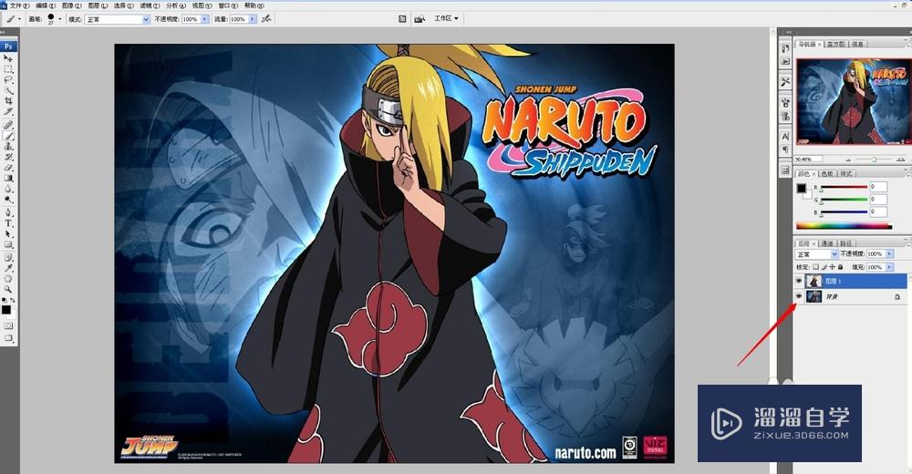Viewport: 912px width, 474px height.
Task: Select the Eraser tool
Action: tap(7, 168)
